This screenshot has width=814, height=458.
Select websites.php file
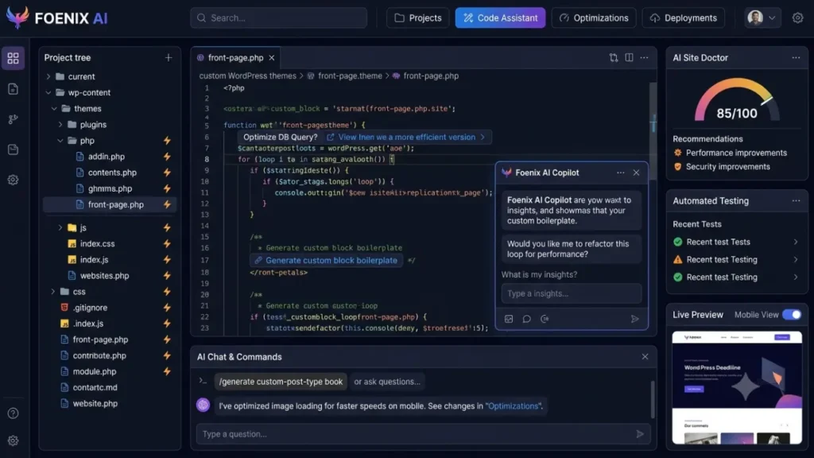tap(104, 276)
